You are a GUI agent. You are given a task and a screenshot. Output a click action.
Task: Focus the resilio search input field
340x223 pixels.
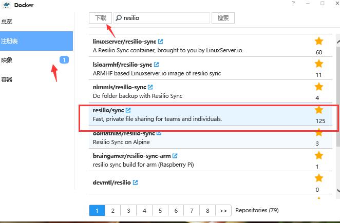pyautogui.click(x=164, y=18)
